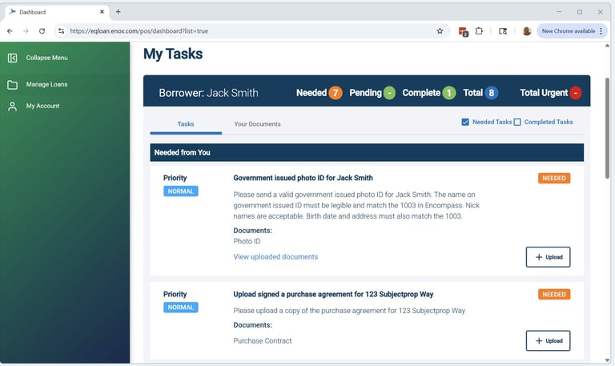This screenshot has height=366, width=615.
Task: Click the My Tasks page heading
Action: [x=173, y=54]
